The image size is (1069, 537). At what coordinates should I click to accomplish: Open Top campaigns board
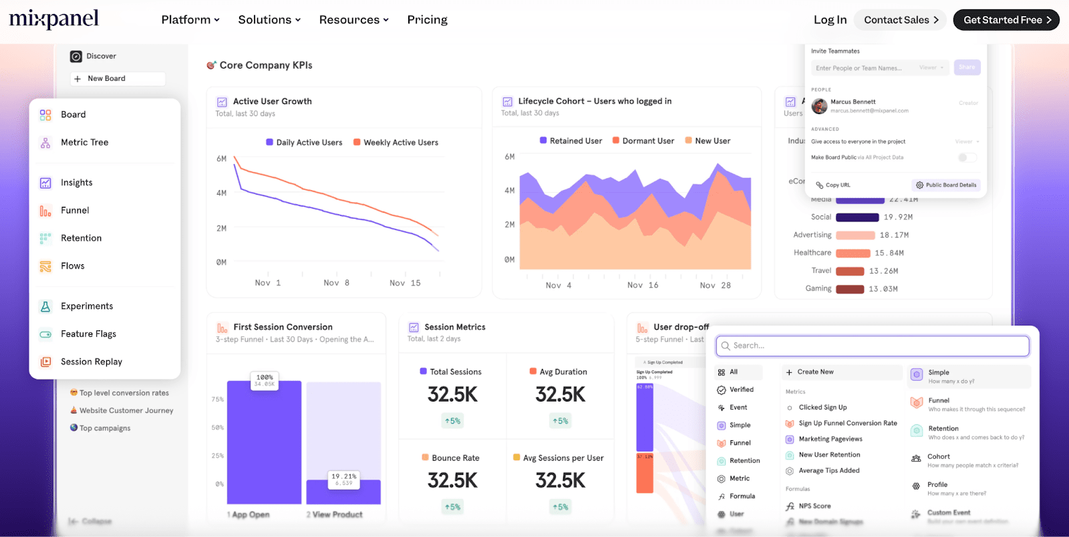pos(100,428)
